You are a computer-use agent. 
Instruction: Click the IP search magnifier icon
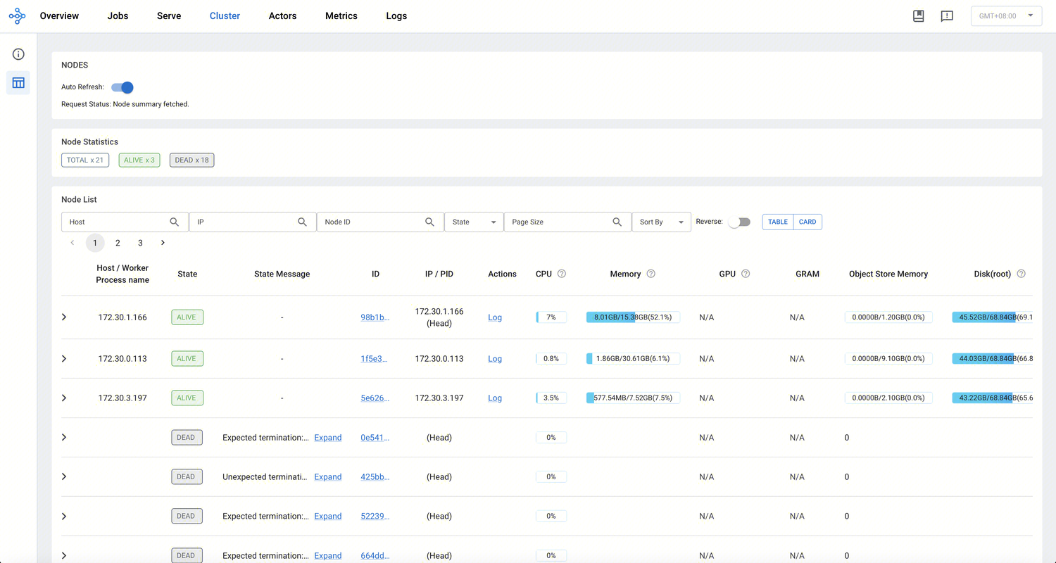[x=302, y=222]
